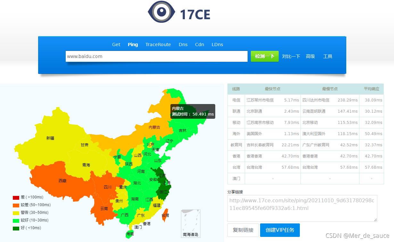The image size is (394, 242).
Task: Select 新疆 province on the map
Action: (50, 138)
